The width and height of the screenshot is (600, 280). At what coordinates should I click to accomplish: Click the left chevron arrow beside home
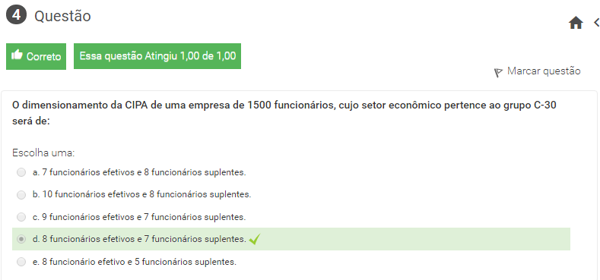click(x=596, y=23)
